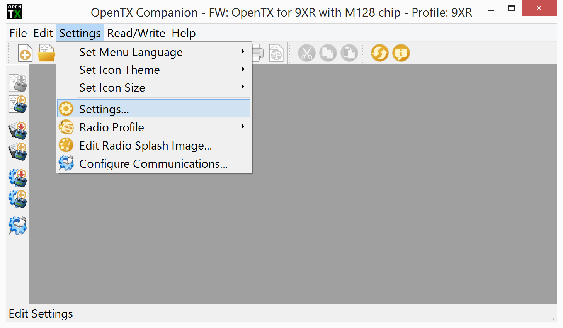Open the Help menu
563x328 pixels.
[184, 33]
